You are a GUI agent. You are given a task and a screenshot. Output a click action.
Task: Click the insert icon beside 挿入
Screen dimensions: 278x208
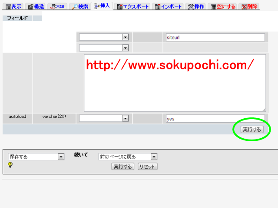pos(97,6)
